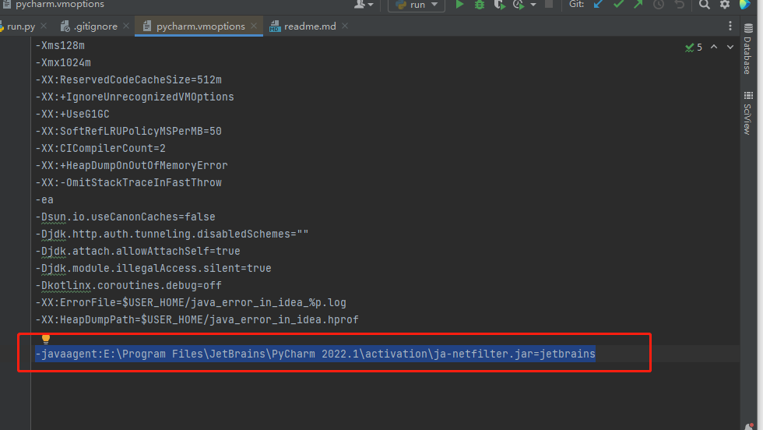Close the .gitignore tab
The height and width of the screenshot is (430, 763).
coord(126,26)
